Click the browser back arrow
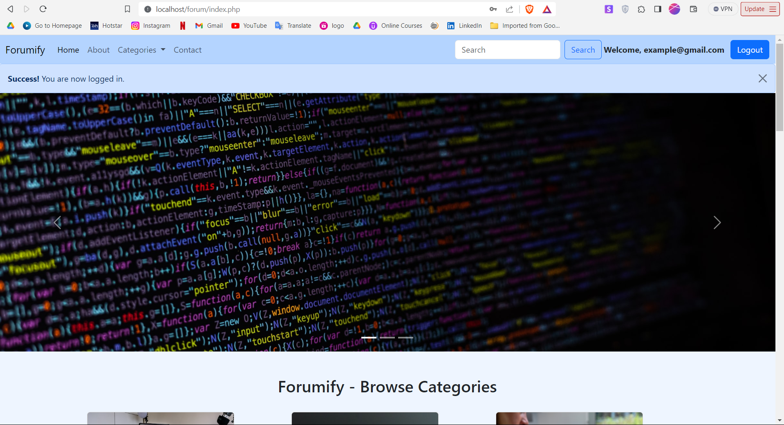This screenshot has width=784, height=425. tap(11, 9)
